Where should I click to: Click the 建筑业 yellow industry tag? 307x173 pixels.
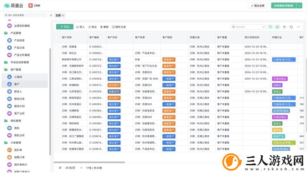coord(277,130)
